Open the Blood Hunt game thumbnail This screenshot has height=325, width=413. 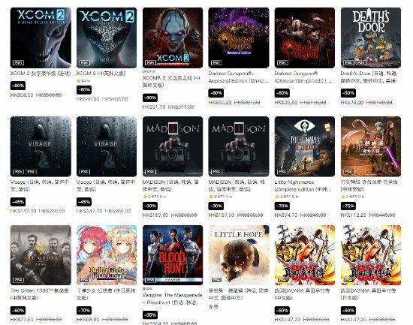click(173, 255)
